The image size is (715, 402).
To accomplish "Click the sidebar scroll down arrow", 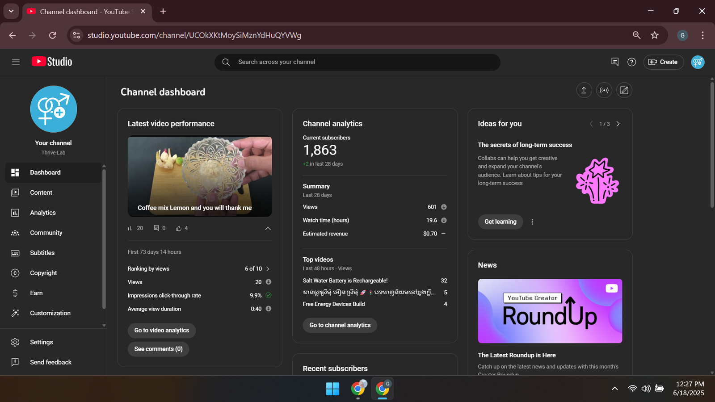I will pyautogui.click(x=104, y=326).
